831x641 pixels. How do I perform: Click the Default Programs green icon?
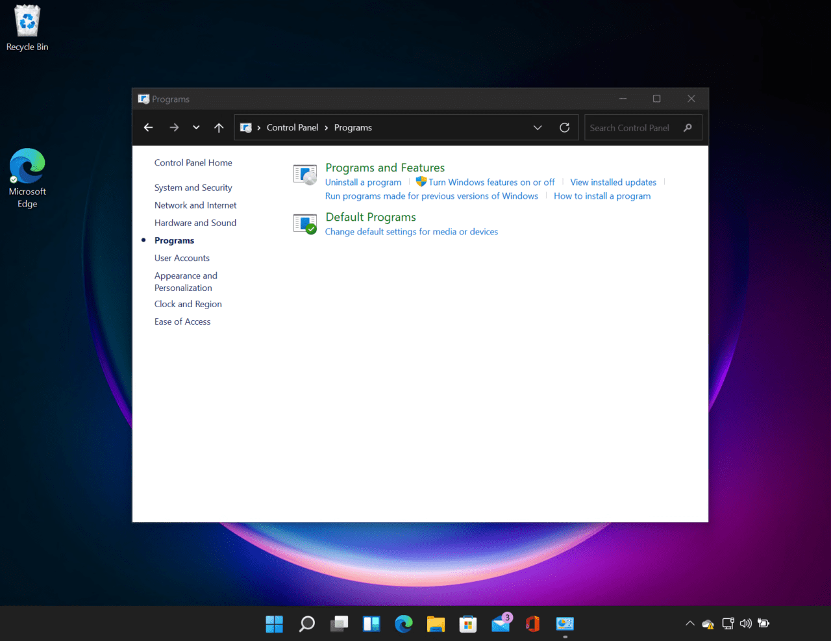point(304,223)
